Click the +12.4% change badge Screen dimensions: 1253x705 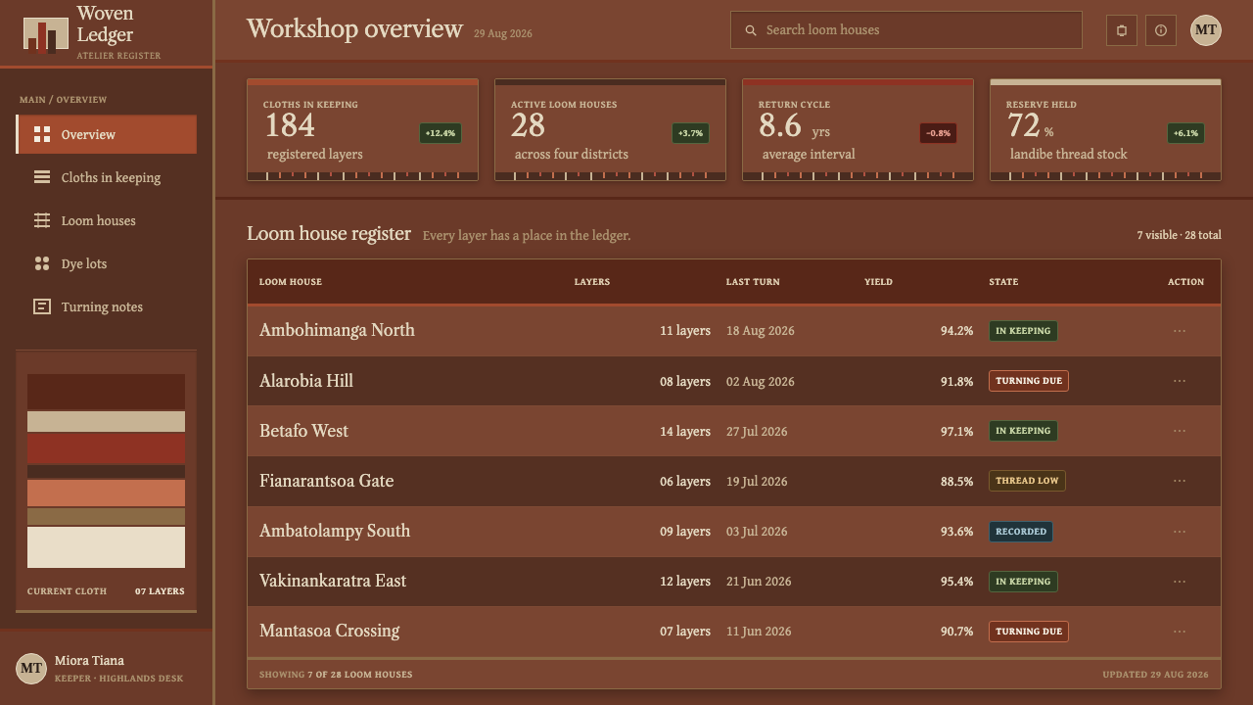point(441,133)
